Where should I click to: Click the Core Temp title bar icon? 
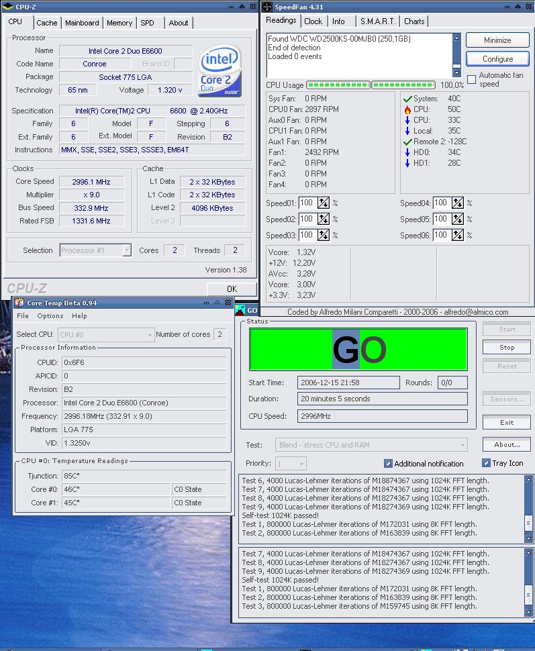pyautogui.click(x=19, y=303)
